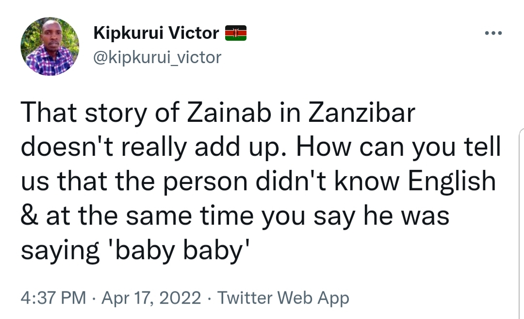The width and height of the screenshot is (524, 319).
Task: Click the tweet body text
Action: coord(261,182)
